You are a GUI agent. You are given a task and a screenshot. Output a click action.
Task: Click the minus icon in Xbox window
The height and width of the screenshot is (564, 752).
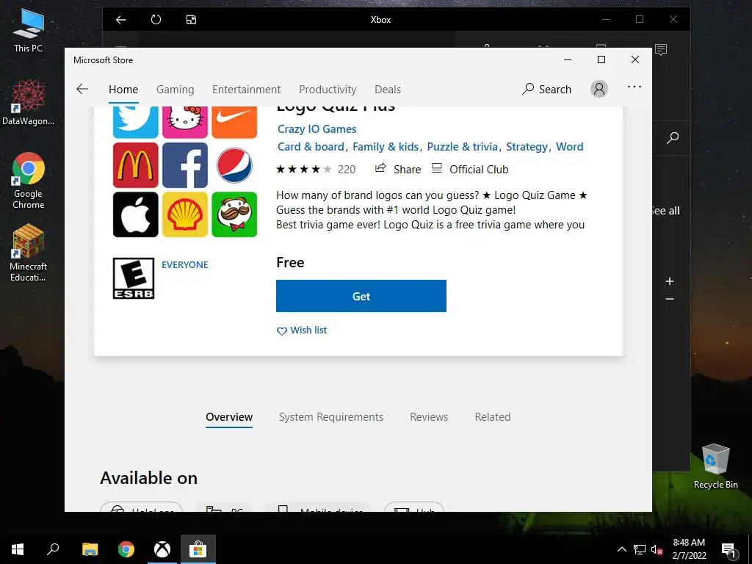tap(670, 299)
